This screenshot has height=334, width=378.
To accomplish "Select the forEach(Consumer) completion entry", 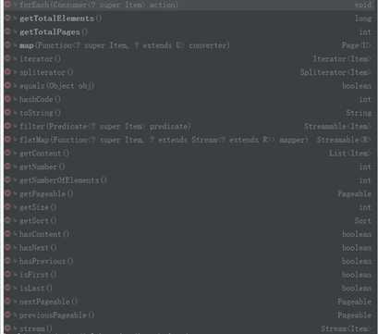I will (189, 5).
